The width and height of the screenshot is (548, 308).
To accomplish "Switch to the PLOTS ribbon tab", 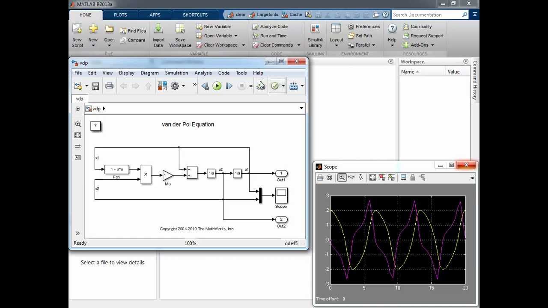I will click(x=120, y=15).
